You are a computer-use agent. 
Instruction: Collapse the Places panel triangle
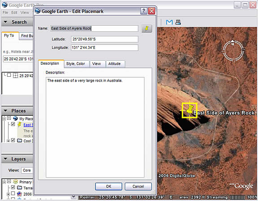tap(5, 110)
